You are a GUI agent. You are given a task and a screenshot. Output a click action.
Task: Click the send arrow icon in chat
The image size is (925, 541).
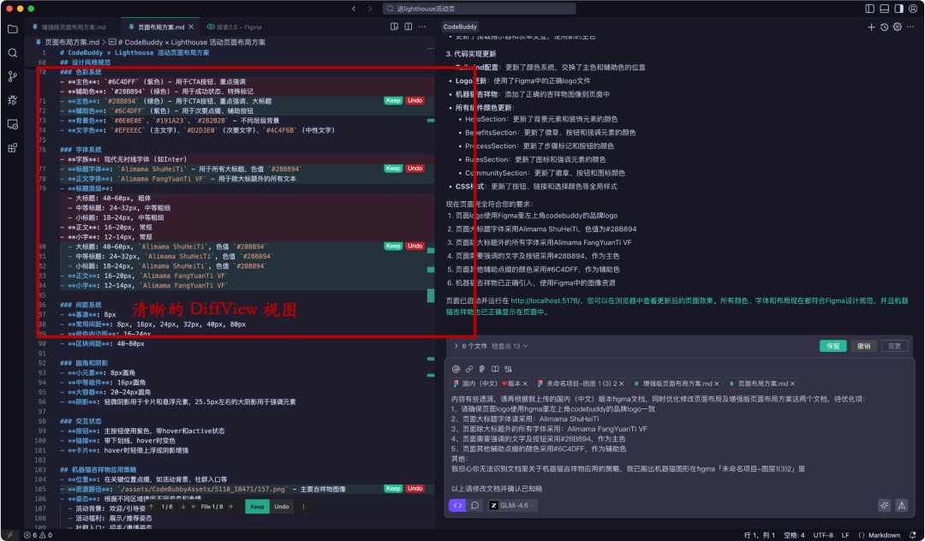click(902, 505)
